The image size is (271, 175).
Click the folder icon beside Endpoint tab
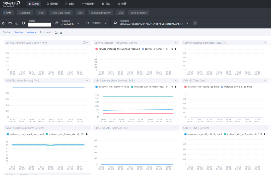point(56,33)
